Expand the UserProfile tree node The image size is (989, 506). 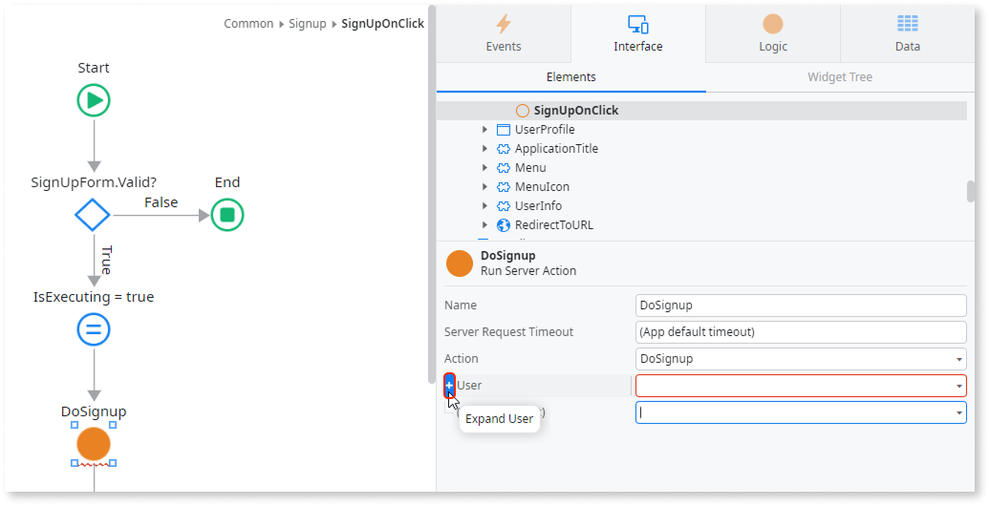click(484, 130)
